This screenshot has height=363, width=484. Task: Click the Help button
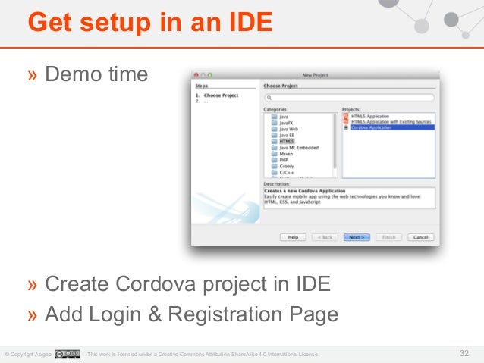click(293, 237)
